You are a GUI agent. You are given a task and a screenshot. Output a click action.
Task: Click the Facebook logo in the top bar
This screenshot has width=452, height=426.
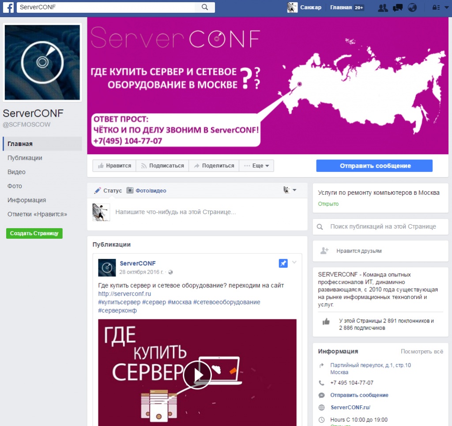point(9,7)
